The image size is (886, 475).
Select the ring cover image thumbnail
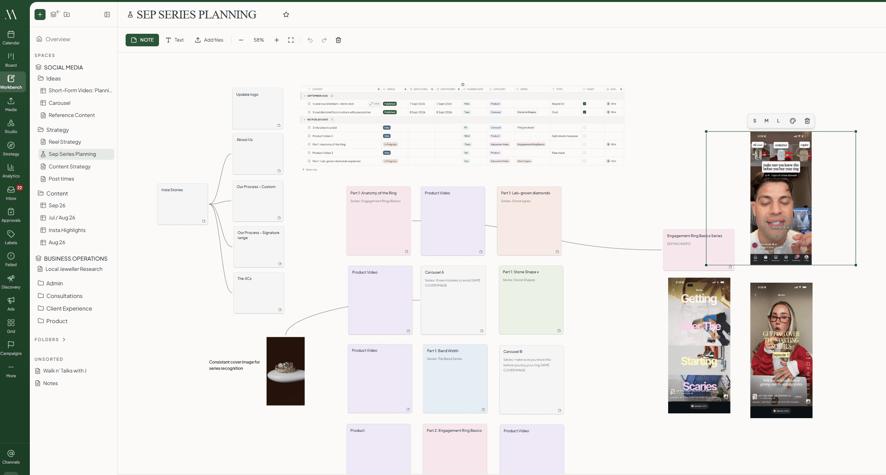(x=285, y=371)
